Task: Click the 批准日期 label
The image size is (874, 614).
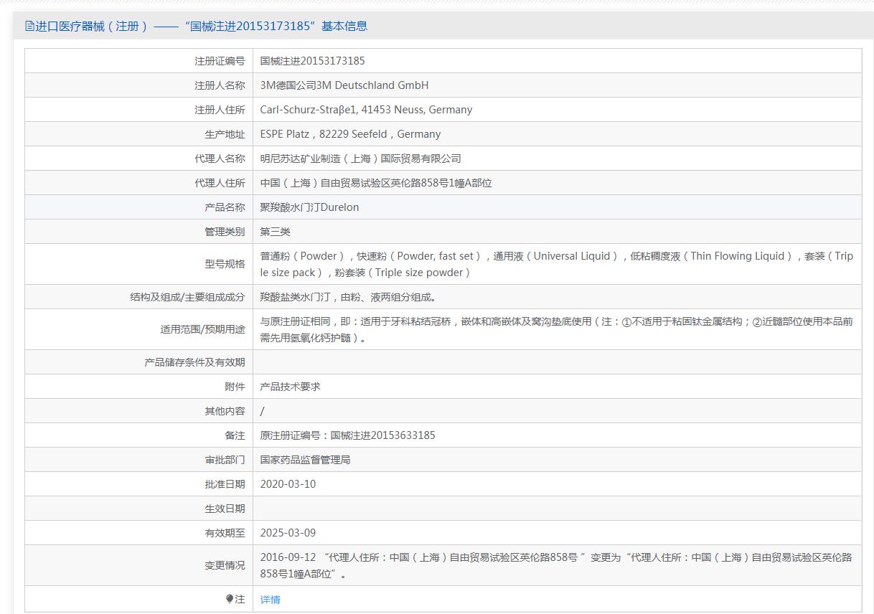Action: coord(225,484)
